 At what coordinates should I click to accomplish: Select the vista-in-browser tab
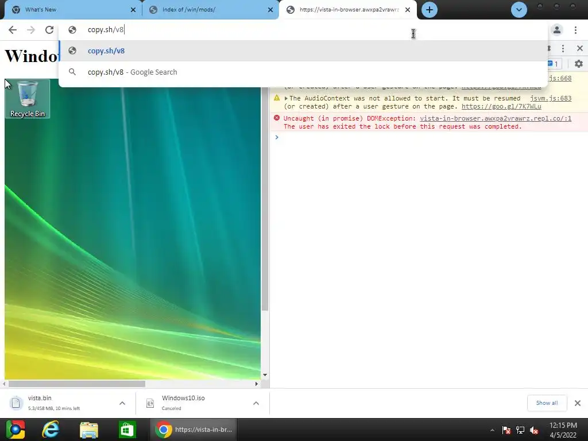349,10
